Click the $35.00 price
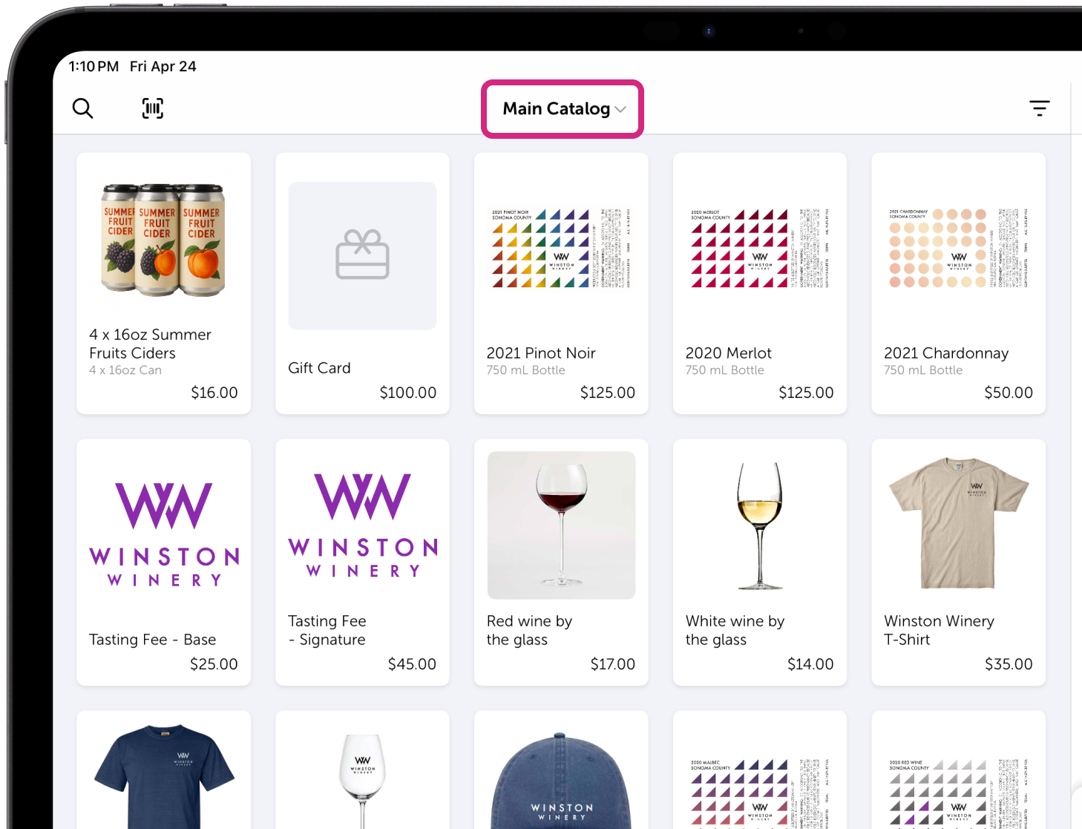The image size is (1082, 829). coord(1009,664)
